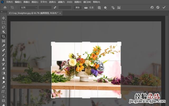The height and width of the screenshot is (106, 169).
Task: Open the crop settings gear menu
Action: (105, 8)
